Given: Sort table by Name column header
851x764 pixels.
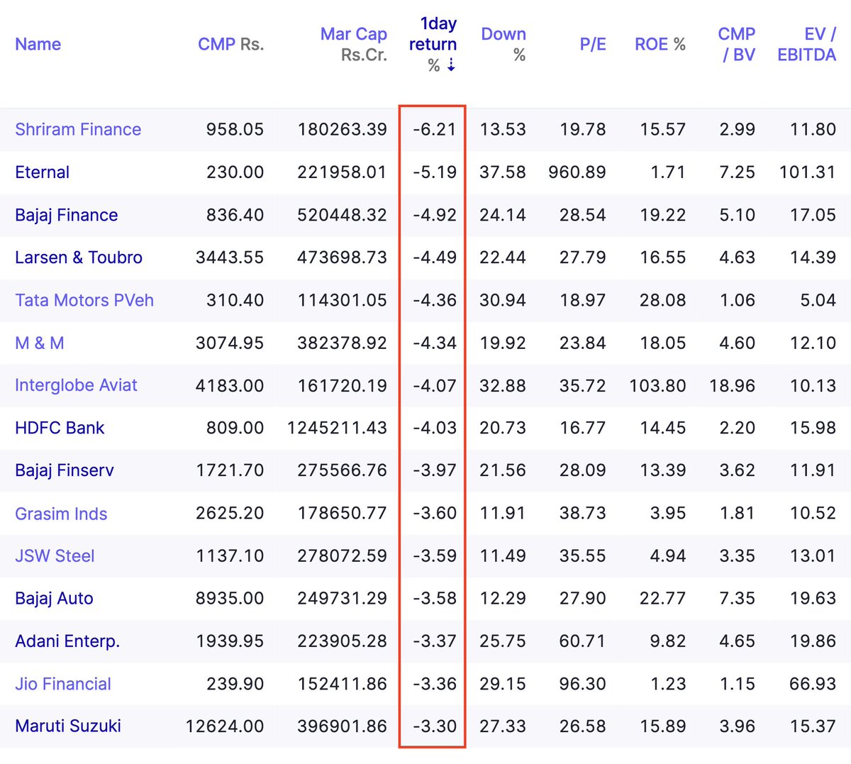Looking at the screenshot, I should tap(38, 44).
